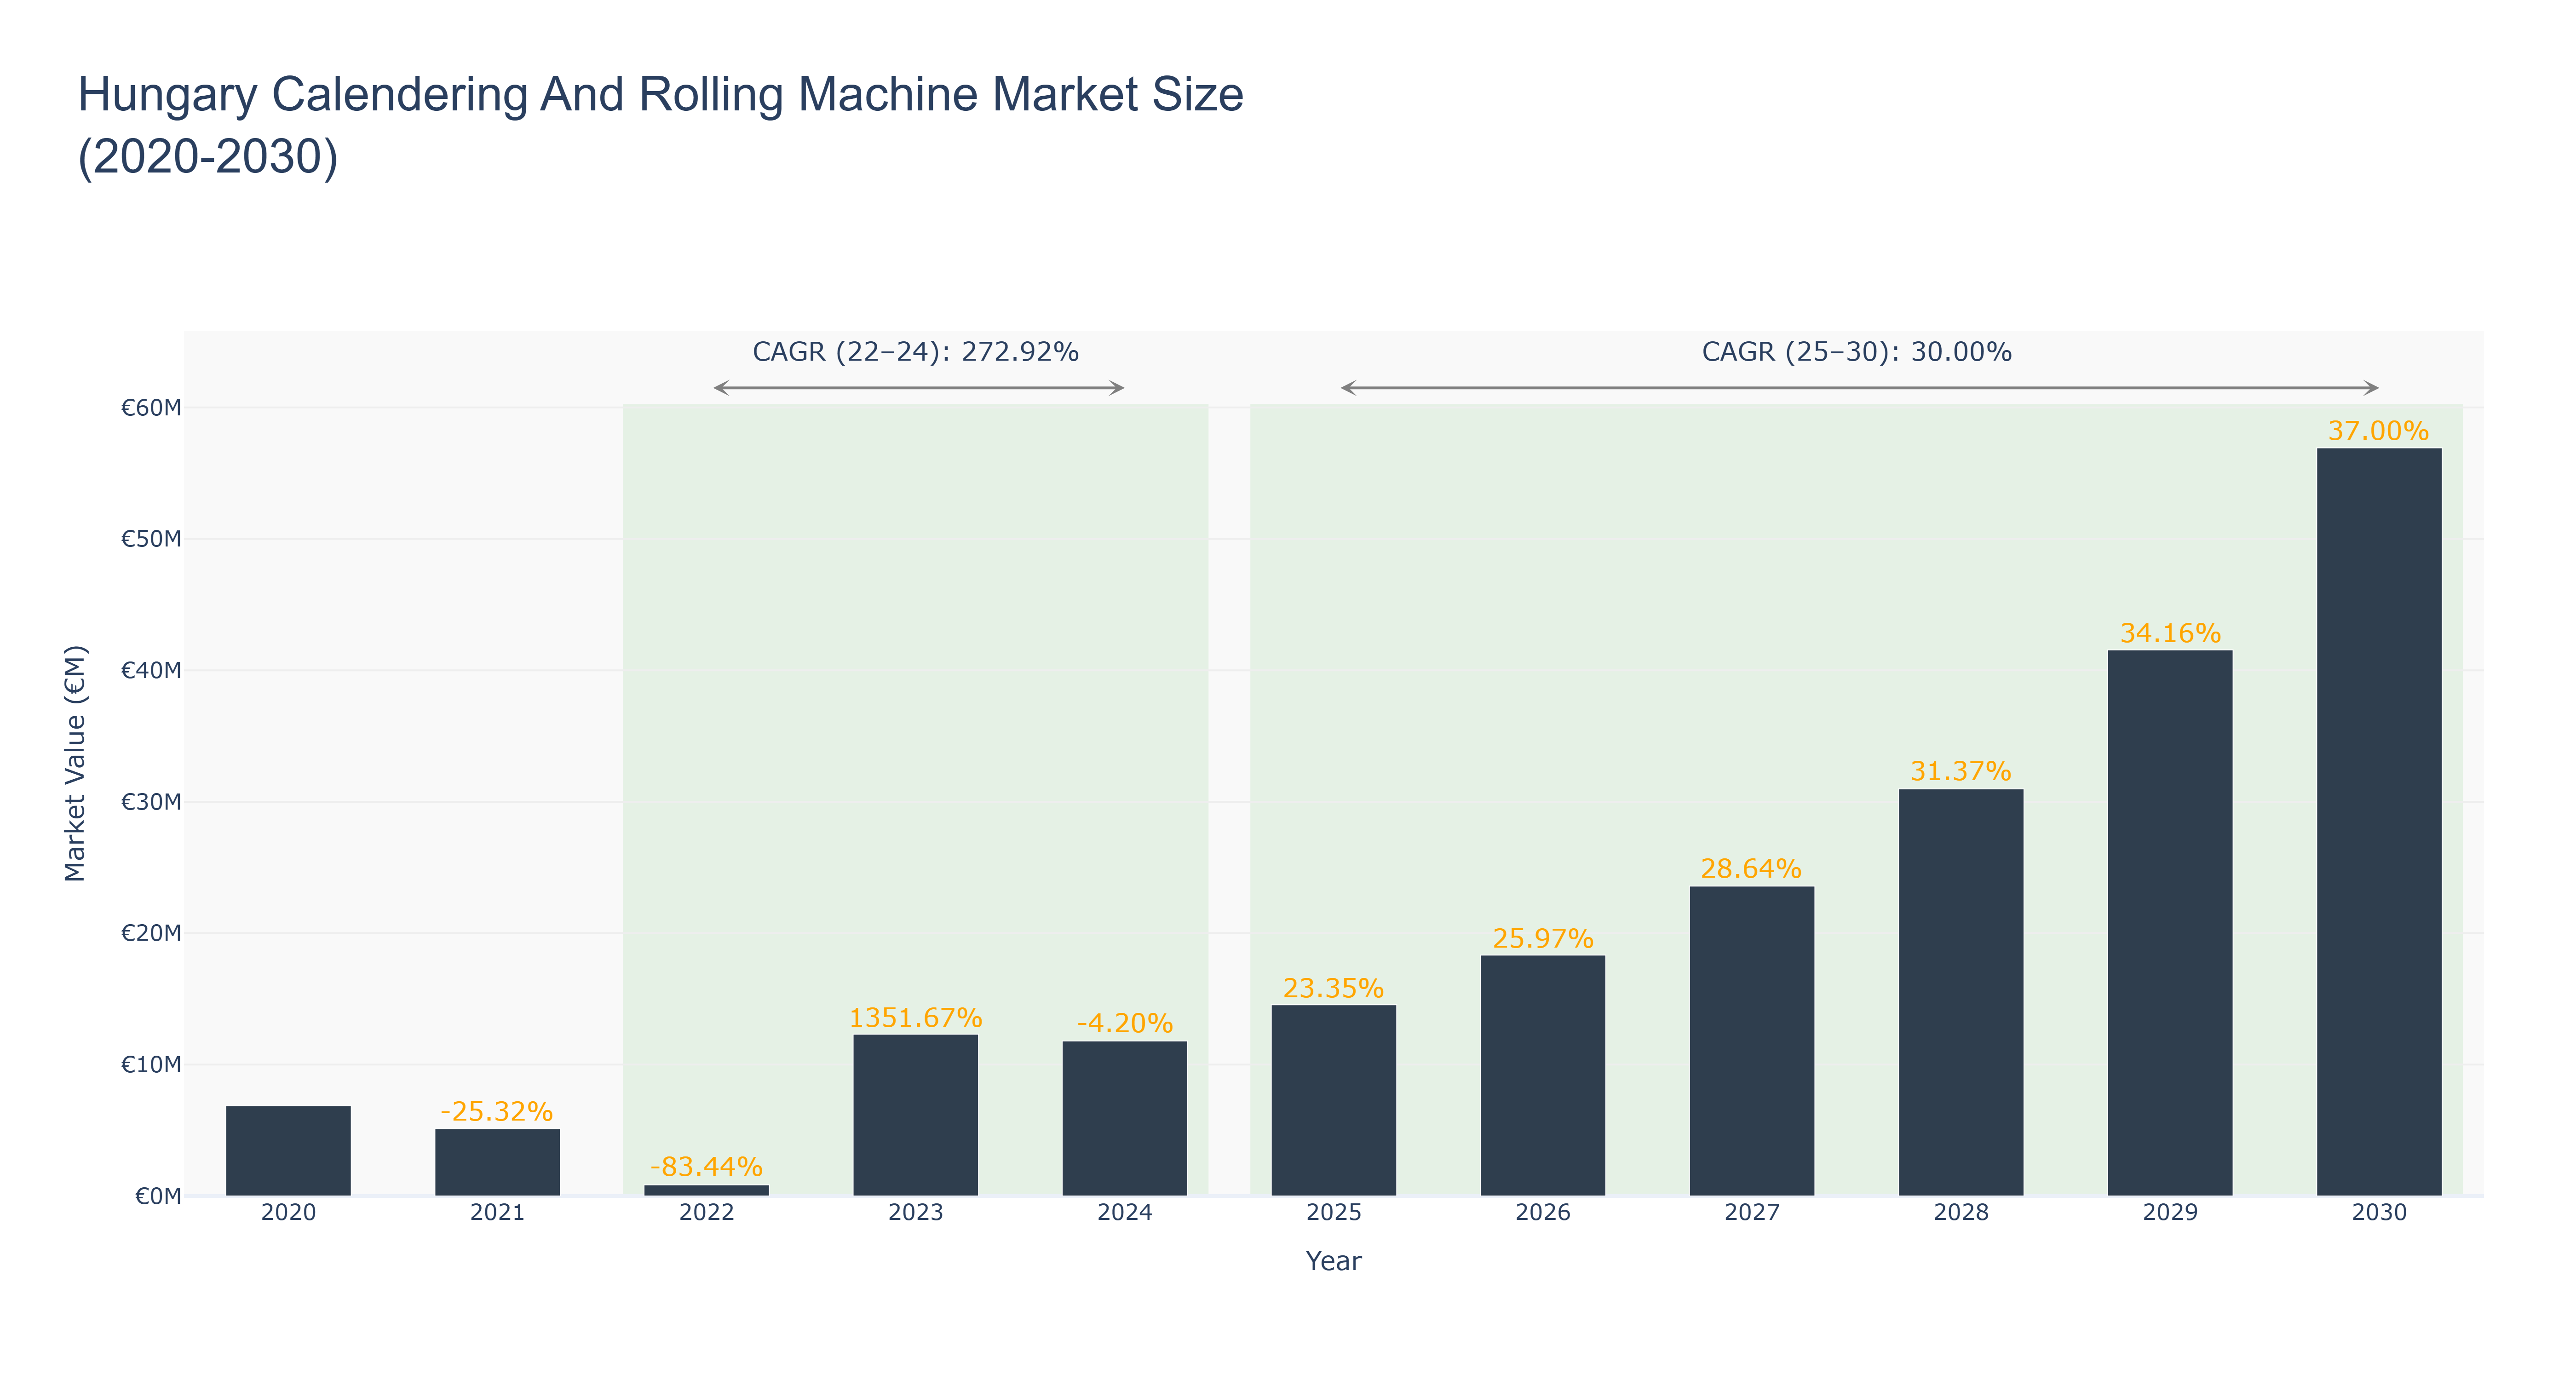Click the €10M y-axis tick label
The width and height of the screenshot is (2576, 1380).
tap(151, 1064)
